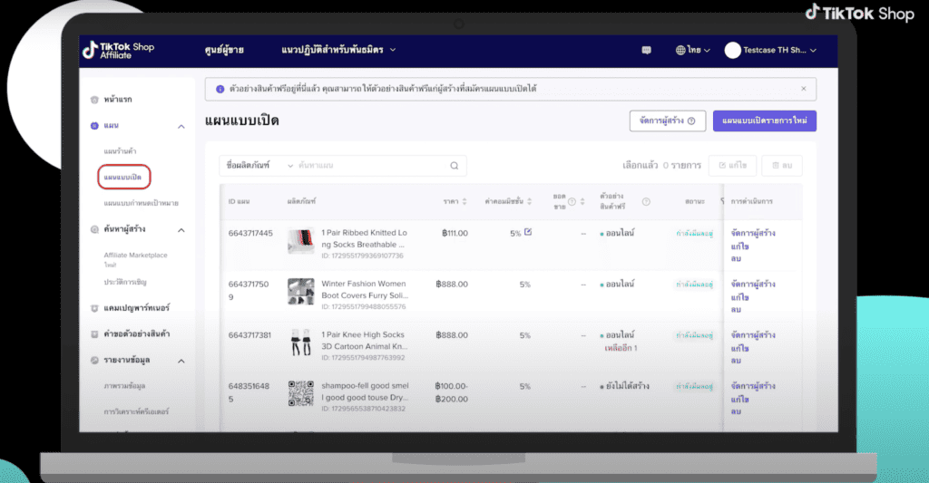This screenshot has width=929, height=483.
Task: Collapse the แผน sidebar section chevron
Action: pos(181,127)
